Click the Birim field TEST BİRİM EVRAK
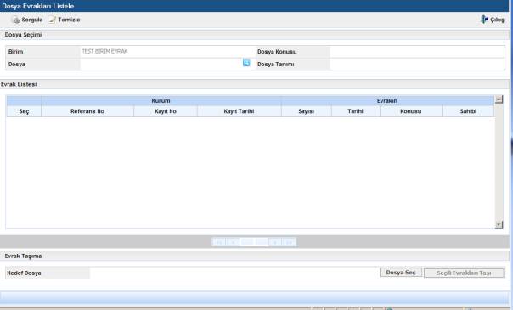 coord(167,51)
